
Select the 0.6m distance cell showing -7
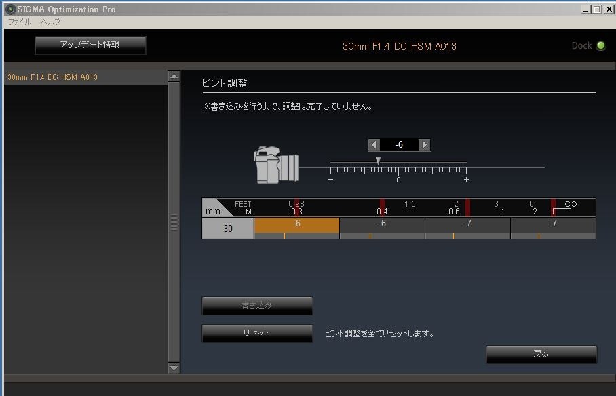pos(467,229)
